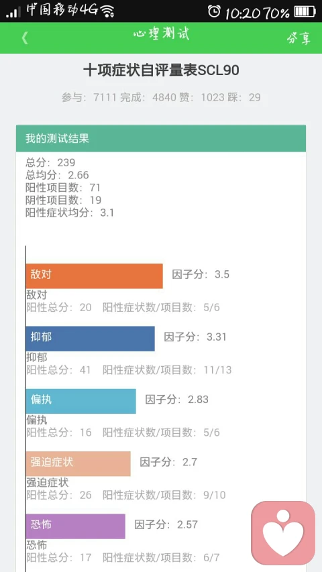
Task: Tap the cellular signal bars icon
Action: pos(14,12)
